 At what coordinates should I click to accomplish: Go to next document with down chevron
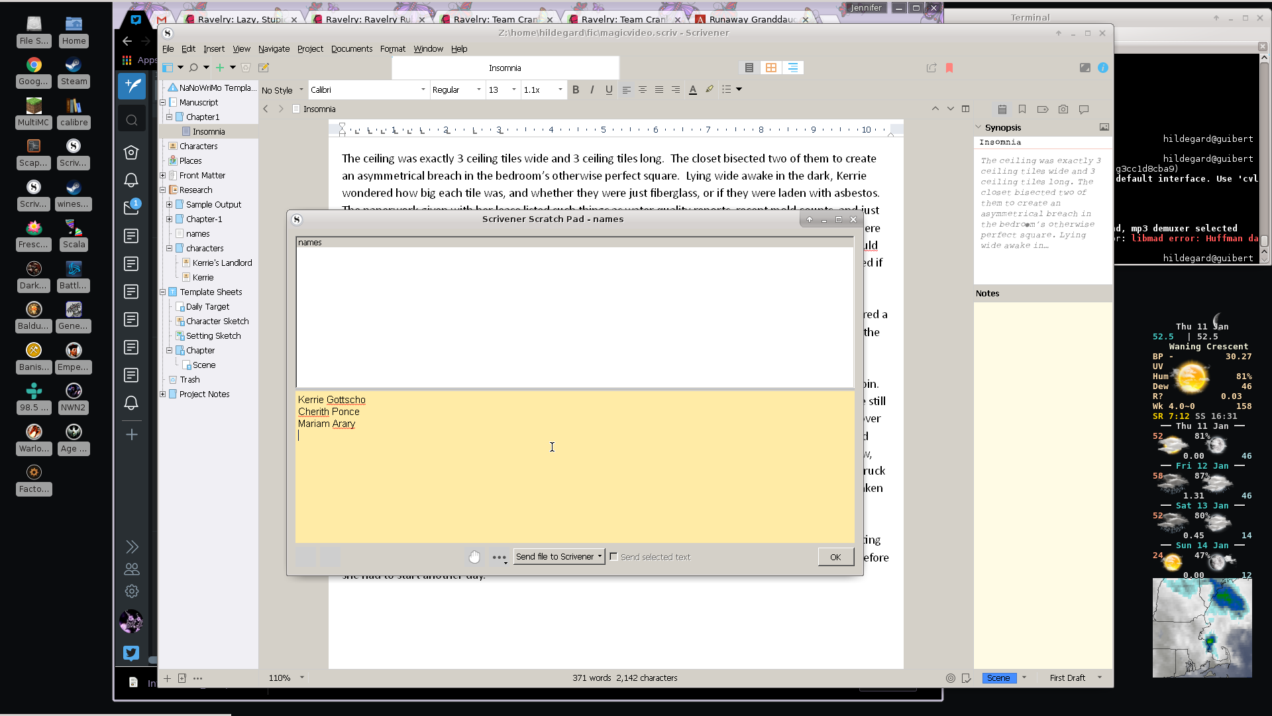tap(951, 109)
